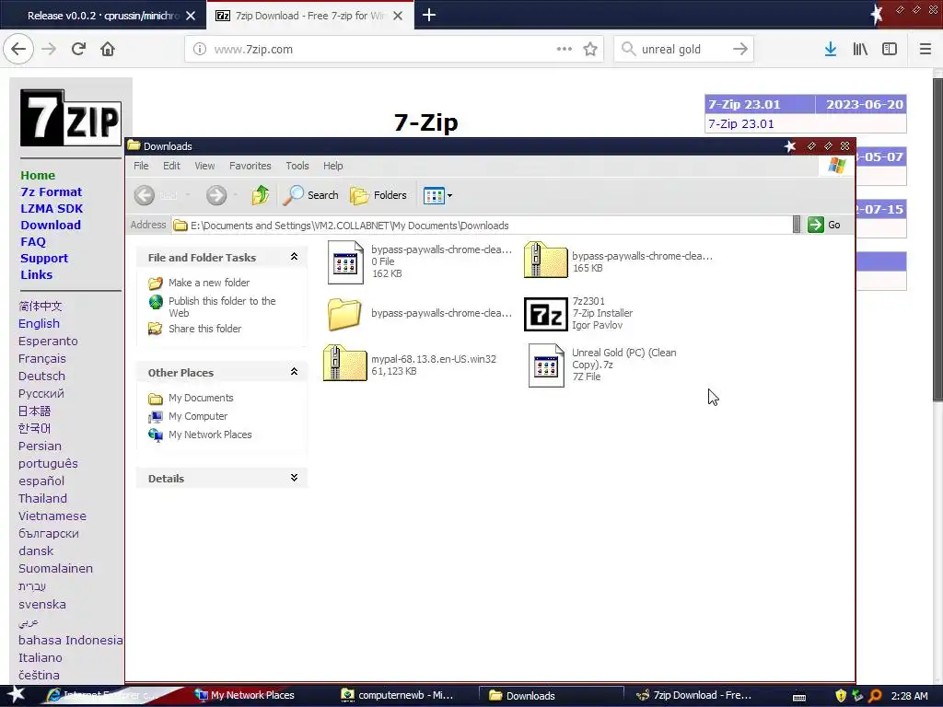Toggle the browser sidebar icon

[x=890, y=49]
